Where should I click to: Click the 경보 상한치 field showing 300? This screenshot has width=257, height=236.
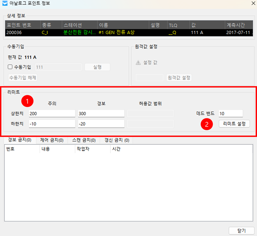coord(101,113)
